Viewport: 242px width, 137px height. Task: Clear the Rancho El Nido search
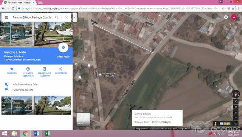pyautogui.click(x=67, y=17)
